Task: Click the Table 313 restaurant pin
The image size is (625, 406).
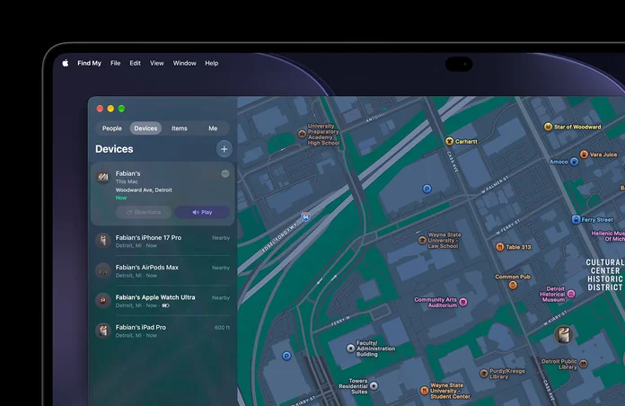Action: tap(499, 247)
